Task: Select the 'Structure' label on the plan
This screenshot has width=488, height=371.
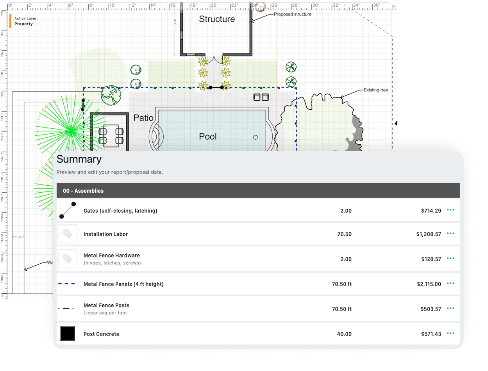Action: (217, 19)
